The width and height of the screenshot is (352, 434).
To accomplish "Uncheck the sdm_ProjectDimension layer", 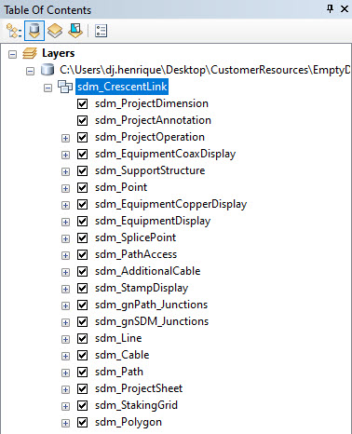I will [x=83, y=103].
